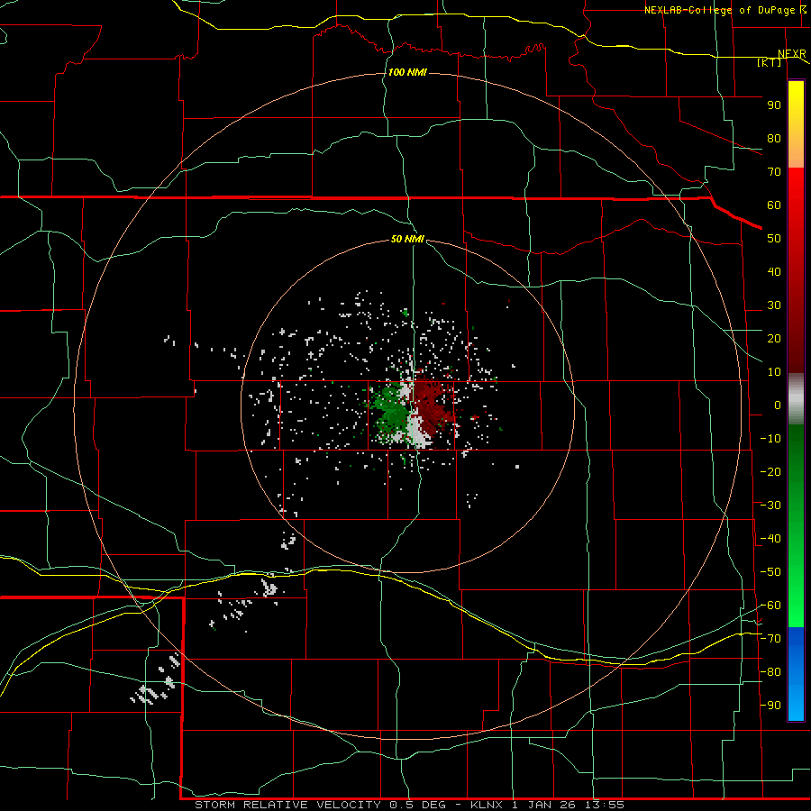Click the -20 value on velocity scale
The width and height of the screenshot is (811, 811).
770,472
